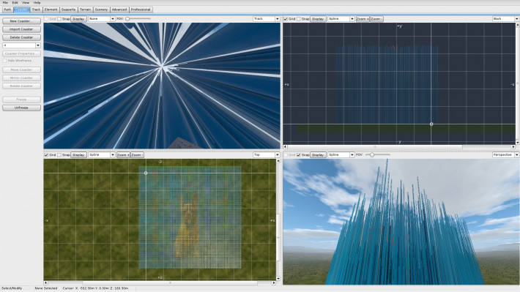Image resolution: width=520 pixels, height=292 pixels.
Task: Click right scroll arrow of Top view
Action: click(274, 282)
